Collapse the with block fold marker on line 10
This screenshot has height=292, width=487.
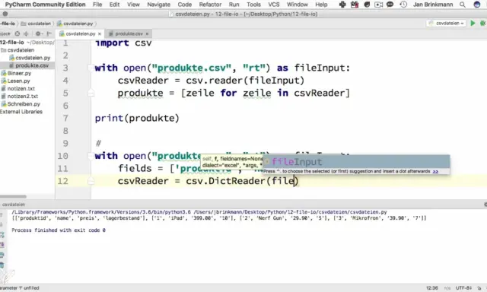(x=91, y=156)
